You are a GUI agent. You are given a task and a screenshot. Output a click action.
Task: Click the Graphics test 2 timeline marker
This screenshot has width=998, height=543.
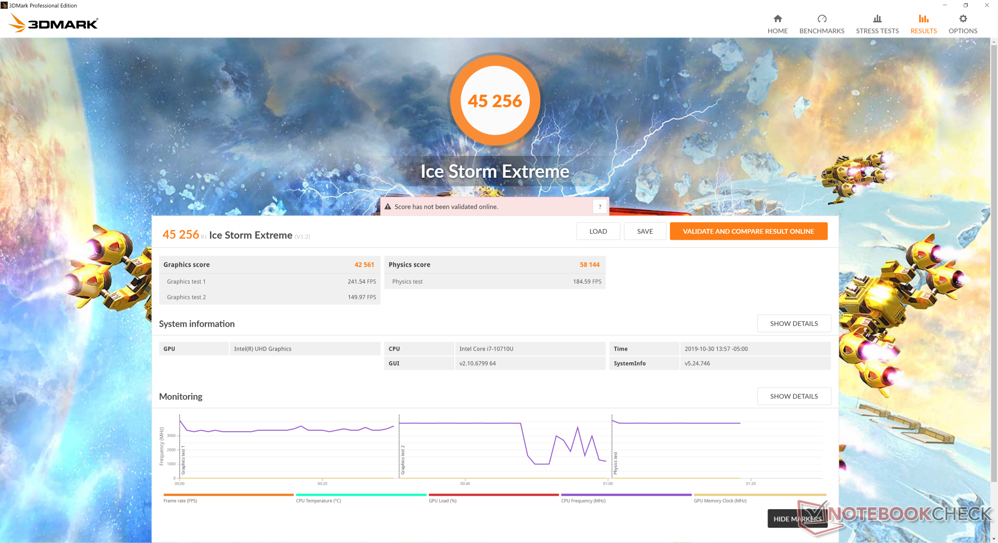pyautogui.click(x=402, y=460)
